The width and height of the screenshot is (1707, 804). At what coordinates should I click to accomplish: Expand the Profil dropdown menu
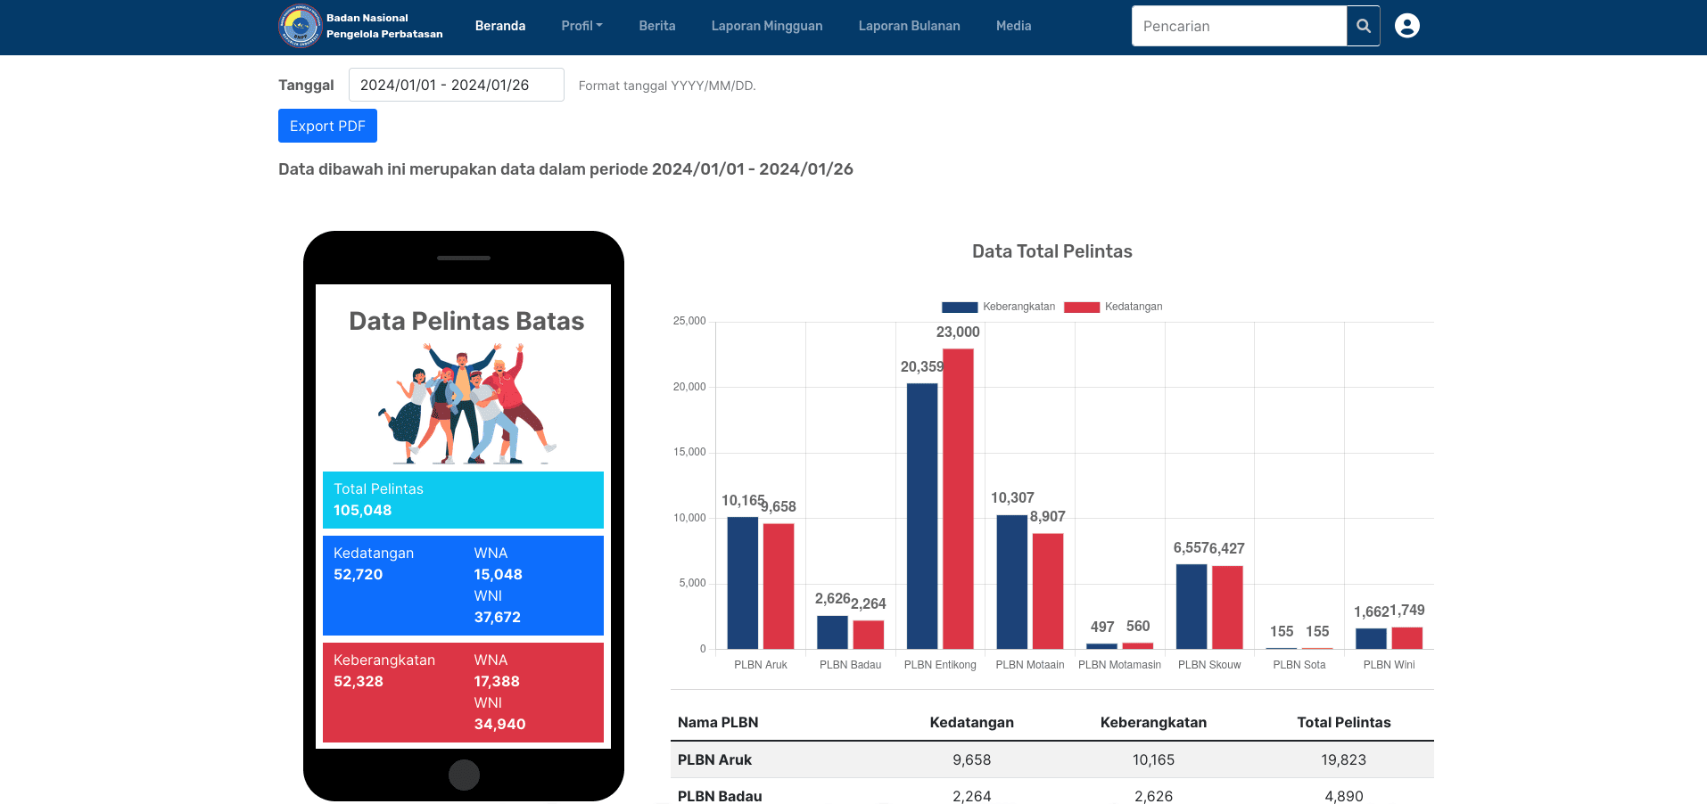point(581,26)
